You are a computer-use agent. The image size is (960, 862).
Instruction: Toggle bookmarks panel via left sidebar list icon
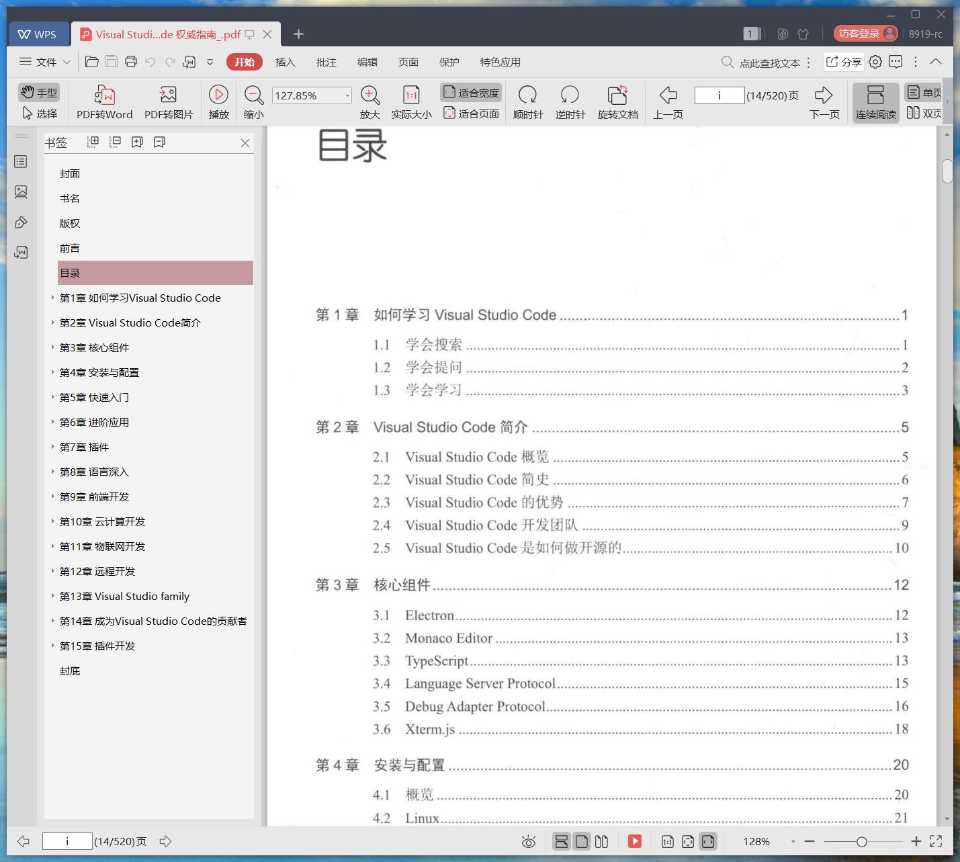[21, 161]
